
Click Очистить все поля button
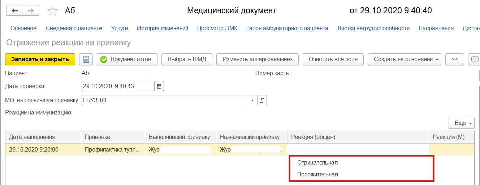coord(333,59)
